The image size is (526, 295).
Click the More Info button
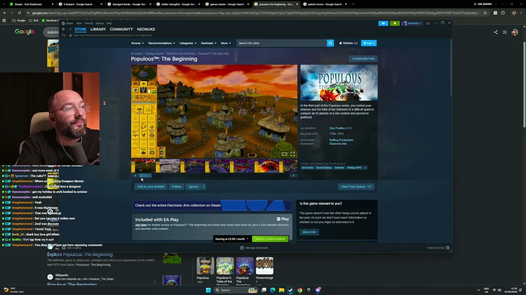point(309,232)
